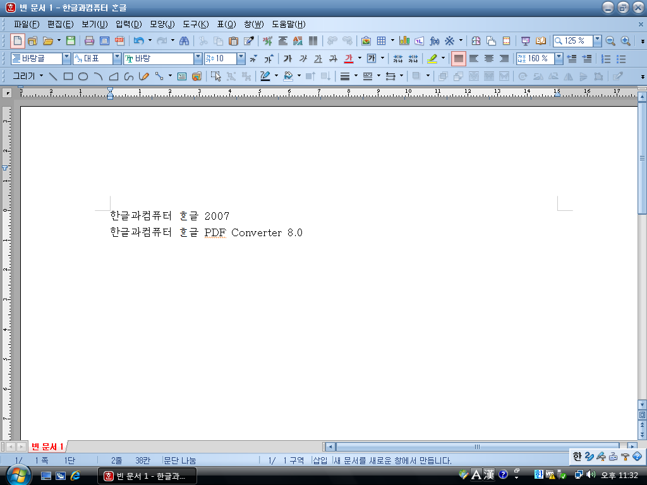Apply the yellow highlighter color
647x485 pixels.
(432, 59)
